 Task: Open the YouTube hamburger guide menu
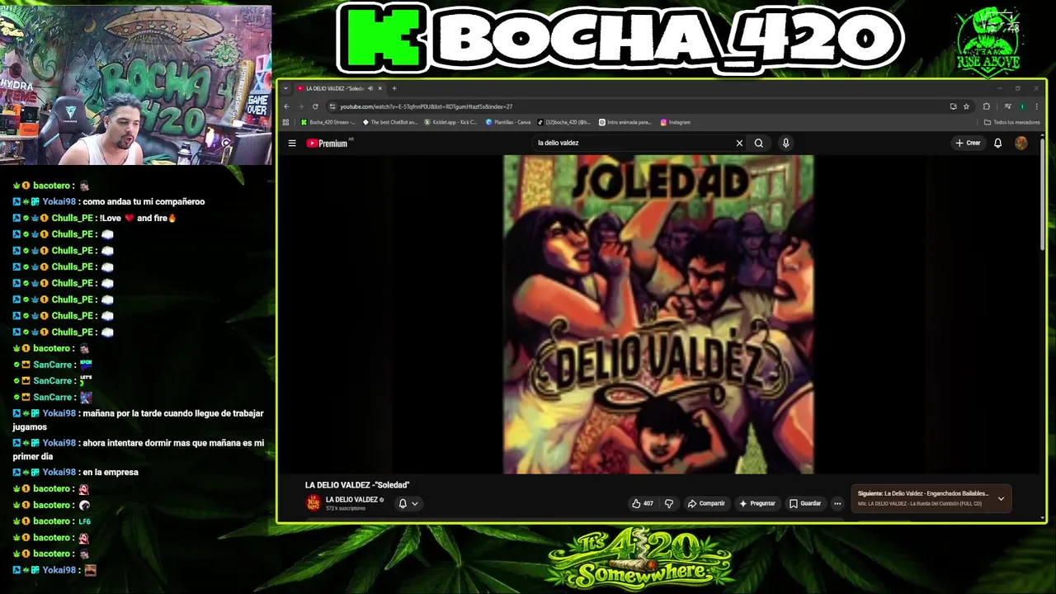pyautogui.click(x=292, y=143)
